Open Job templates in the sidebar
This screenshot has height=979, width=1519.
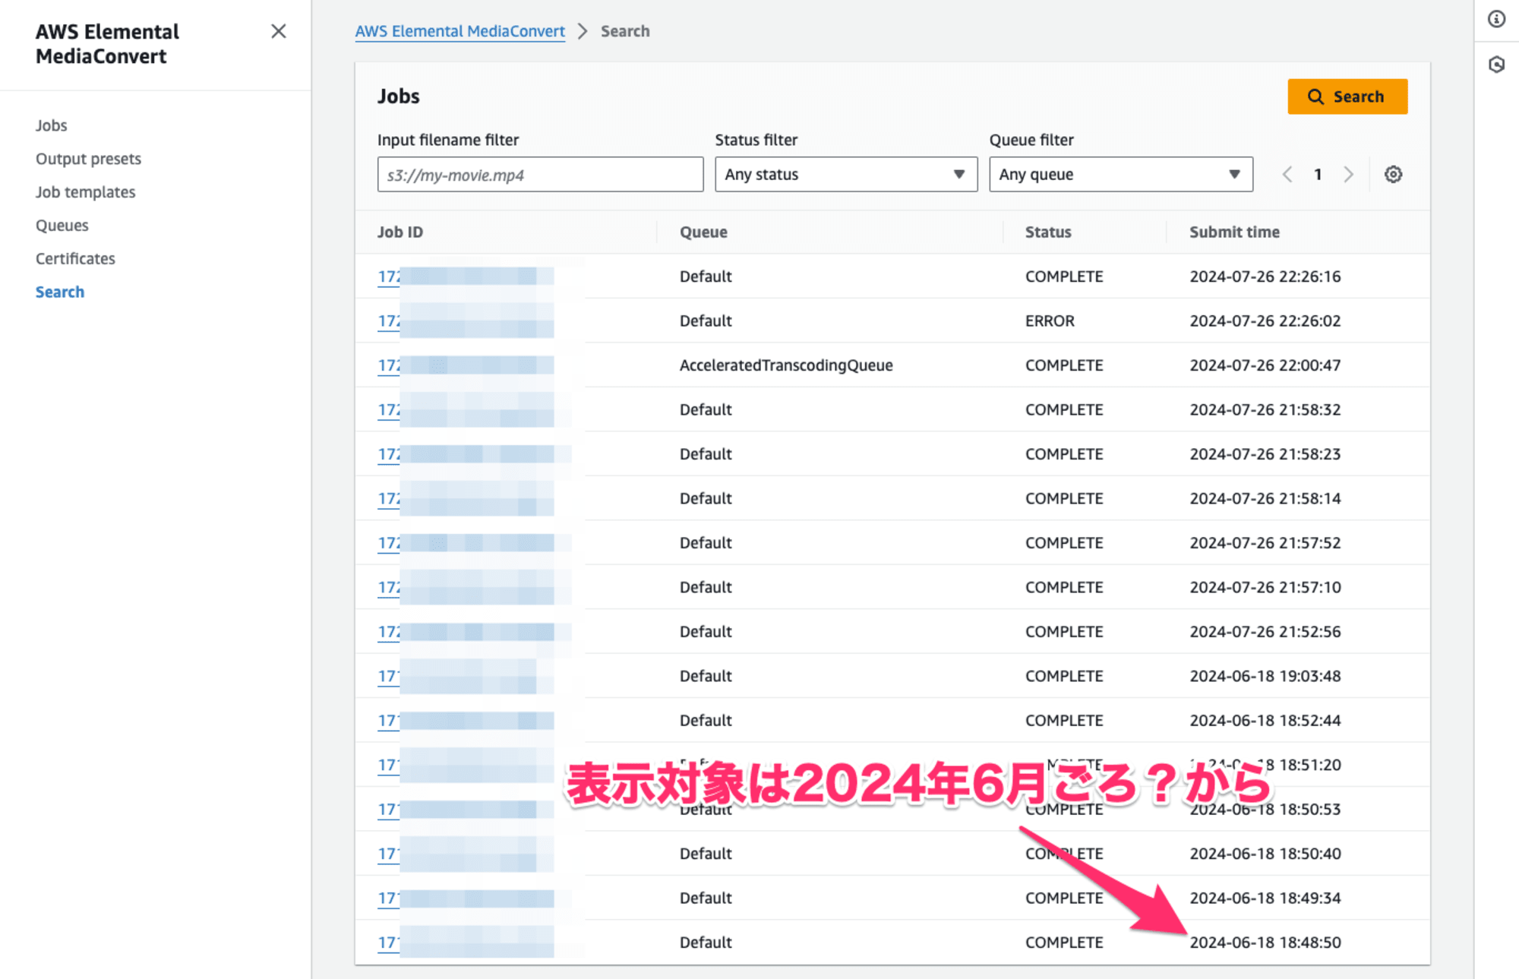[85, 192]
